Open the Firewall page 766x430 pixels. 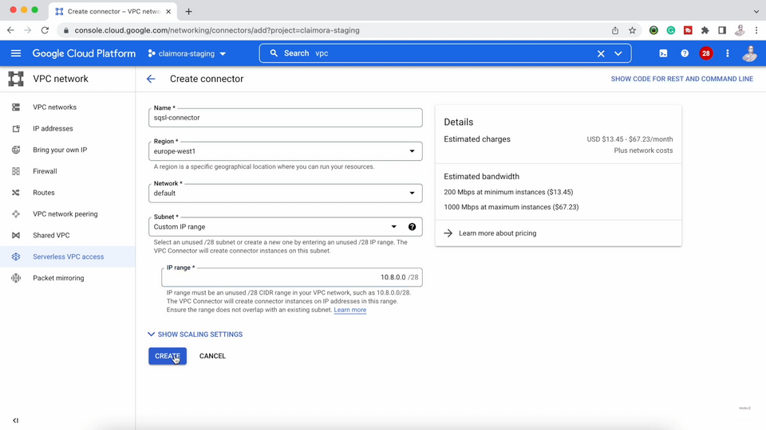45,171
